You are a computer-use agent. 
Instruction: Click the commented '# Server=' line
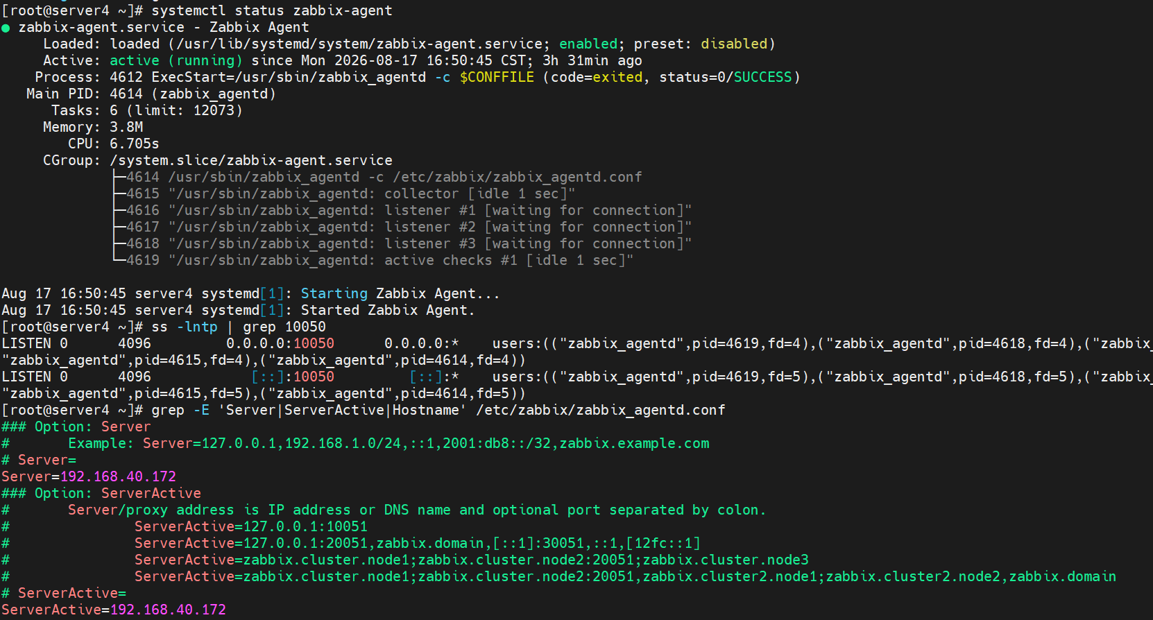point(39,460)
